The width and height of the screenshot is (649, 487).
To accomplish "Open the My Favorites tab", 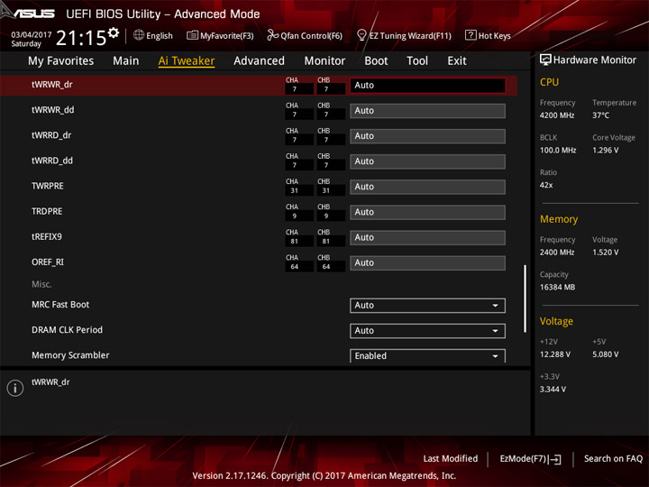I will pyautogui.click(x=61, y=61).
